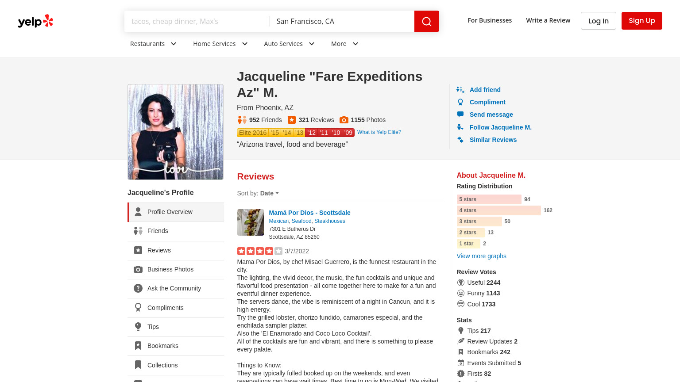Screen dimensions: 680x382
Task: Click the 4 stars rating distribution bar
Action: [499, 210]
